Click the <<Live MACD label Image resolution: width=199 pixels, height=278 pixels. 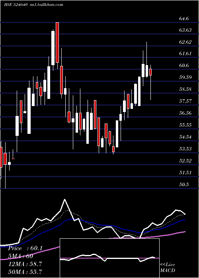coord(168,267)
